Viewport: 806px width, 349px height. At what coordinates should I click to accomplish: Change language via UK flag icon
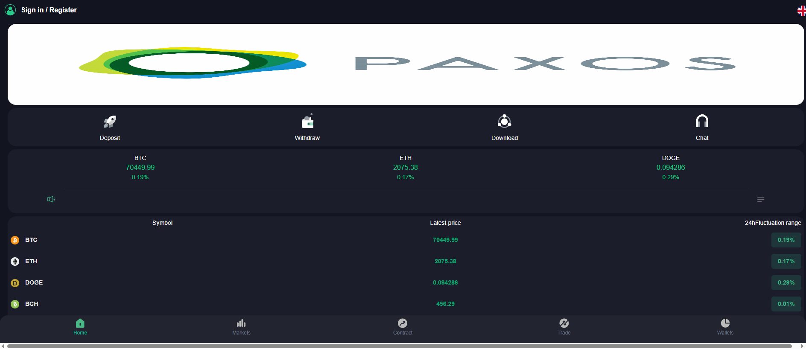802,11
